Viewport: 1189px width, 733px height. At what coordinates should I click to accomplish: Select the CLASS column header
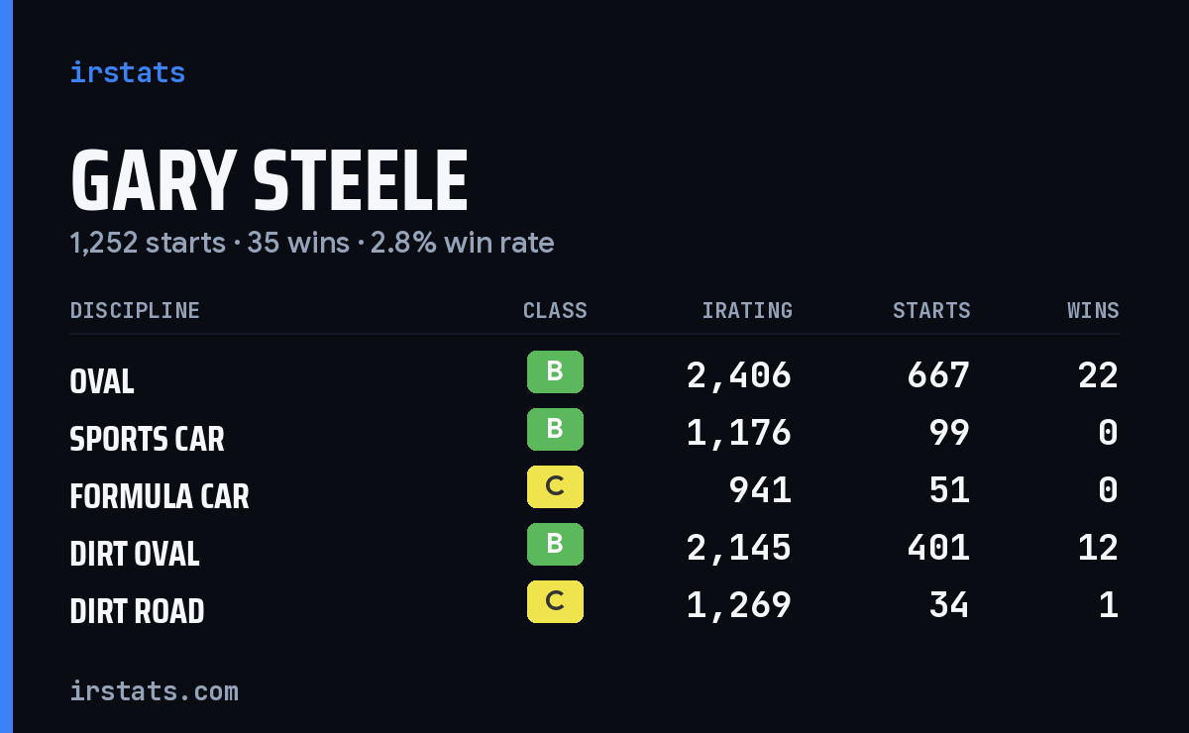click(x=555, y=311)
